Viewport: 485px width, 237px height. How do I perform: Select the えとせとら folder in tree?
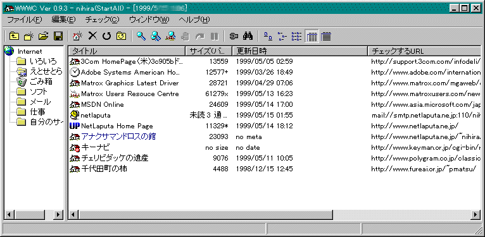click(x=46, y=71)
